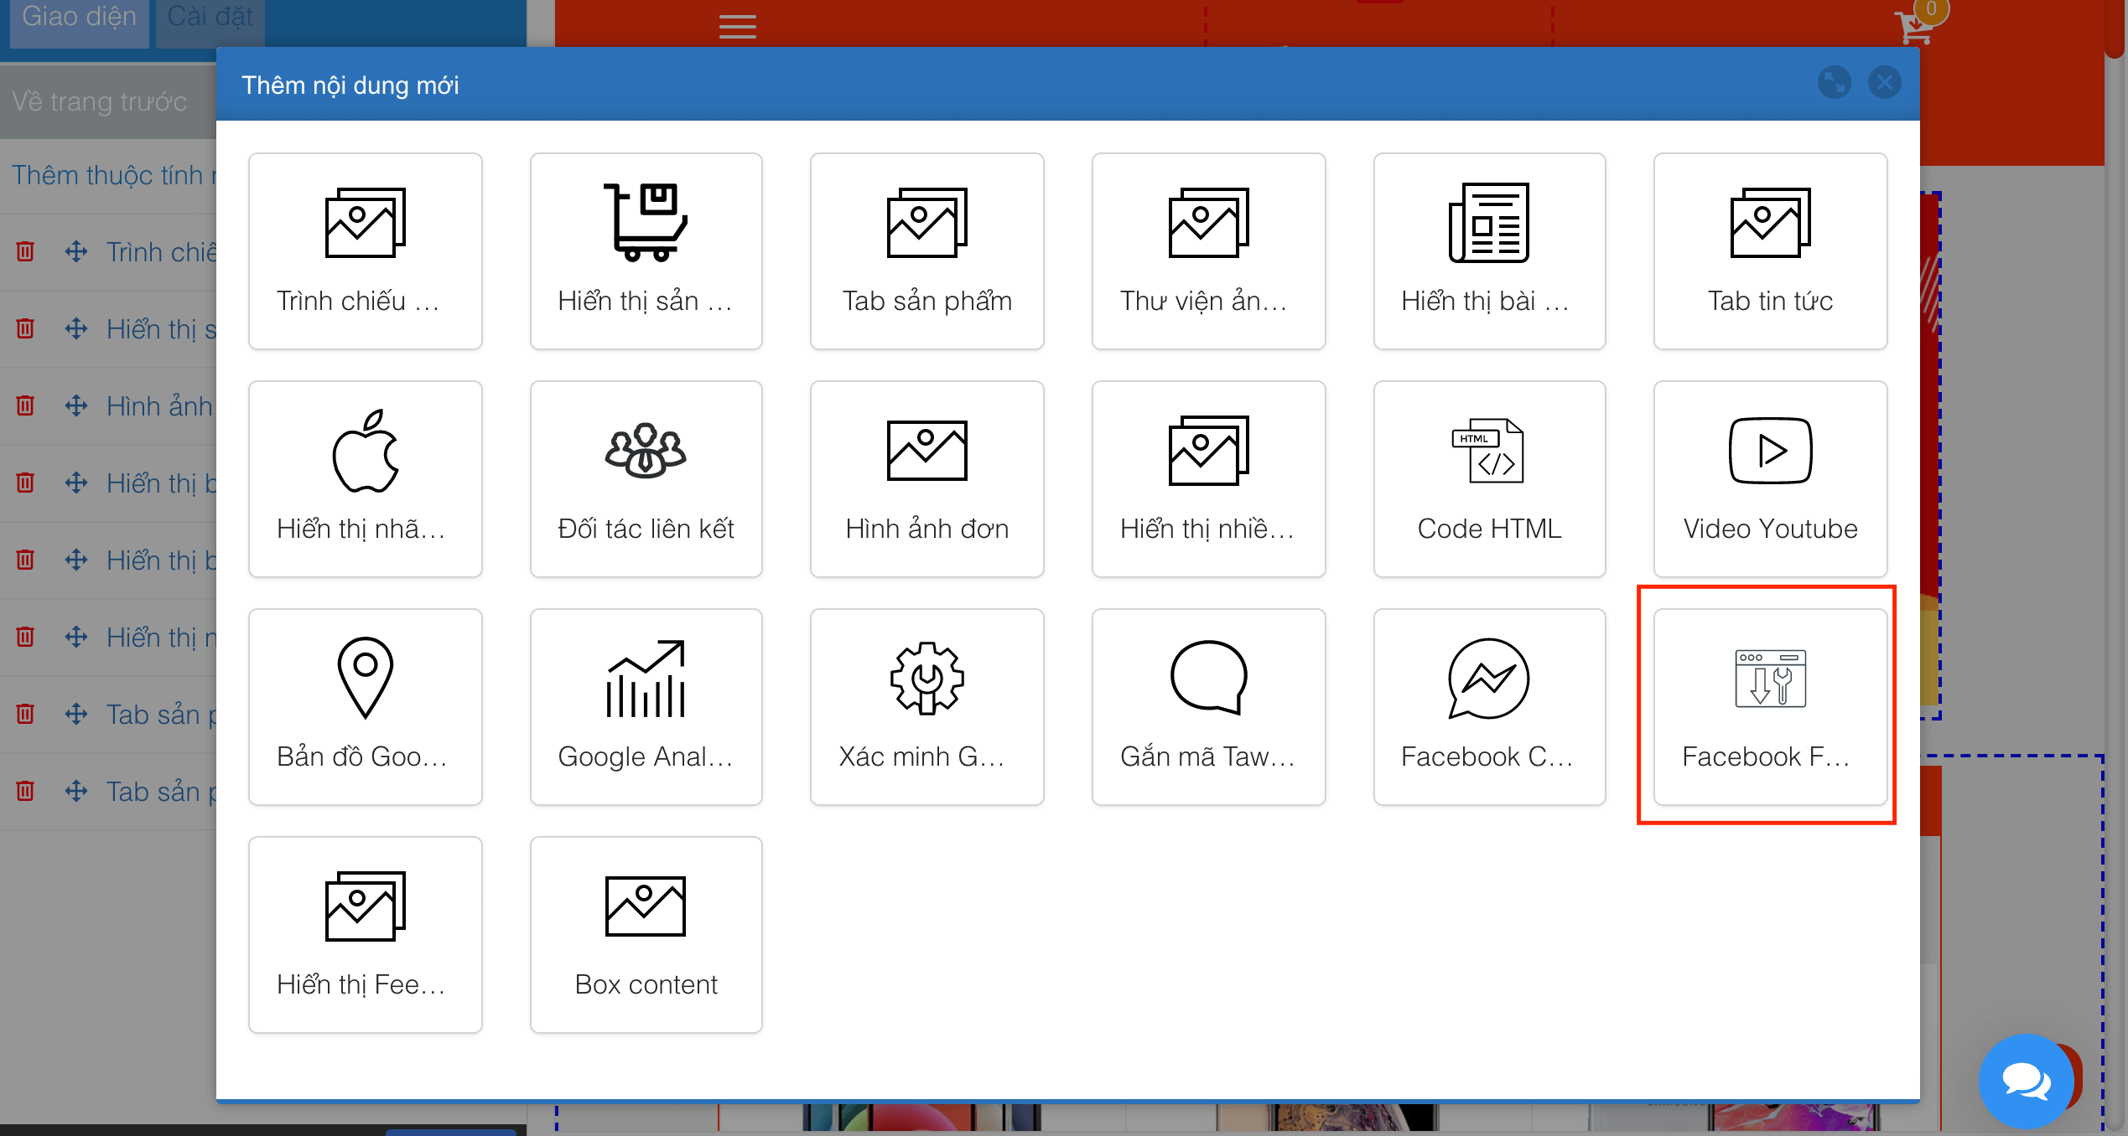Select the Facebook Chat messenger block
The image size is (2128, 1136).
click(x=1489, y=707)
